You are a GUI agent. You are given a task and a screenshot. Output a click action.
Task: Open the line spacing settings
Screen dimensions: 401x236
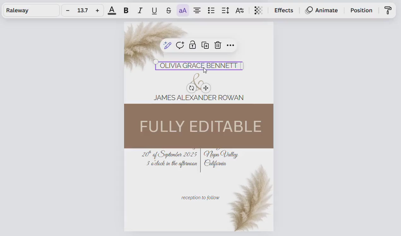[x=225, y=10]
